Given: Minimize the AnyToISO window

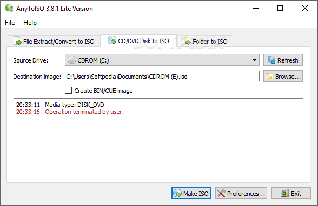Looking at the screenshot, I should [256, 8].
